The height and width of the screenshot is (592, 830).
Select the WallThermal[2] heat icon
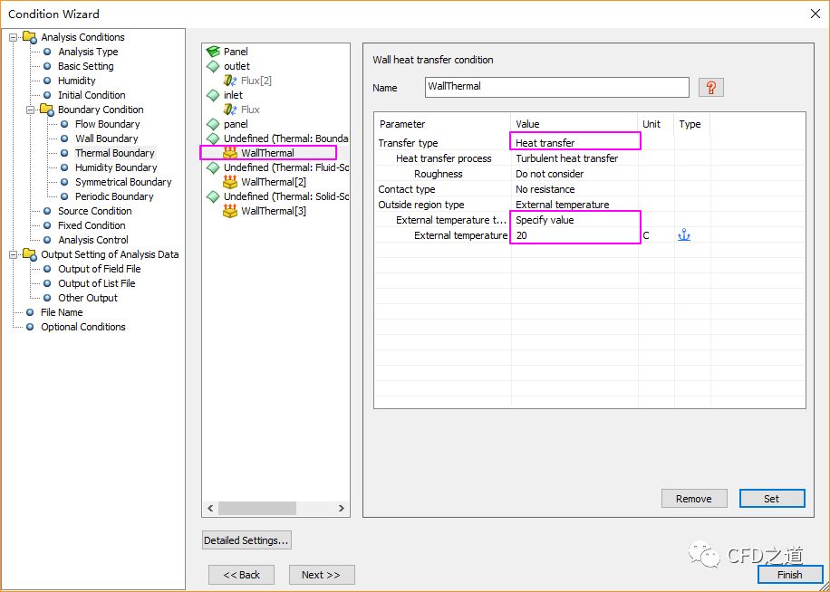(x=230, y=182)
